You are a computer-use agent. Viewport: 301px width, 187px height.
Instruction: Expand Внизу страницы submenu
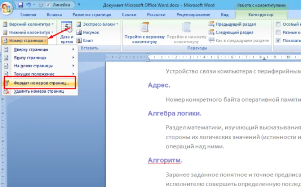(x=40, y=58)
